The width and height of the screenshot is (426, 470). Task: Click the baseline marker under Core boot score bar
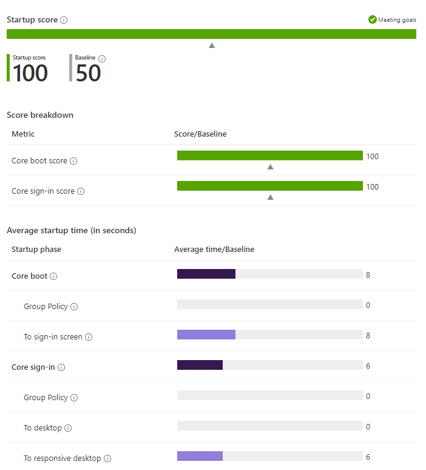[x=270, y=166]
